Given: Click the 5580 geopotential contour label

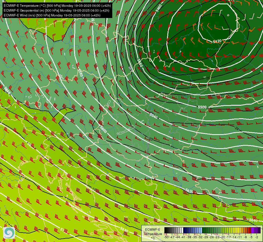Looking at the screenshot, I should [x=80, y=73].
